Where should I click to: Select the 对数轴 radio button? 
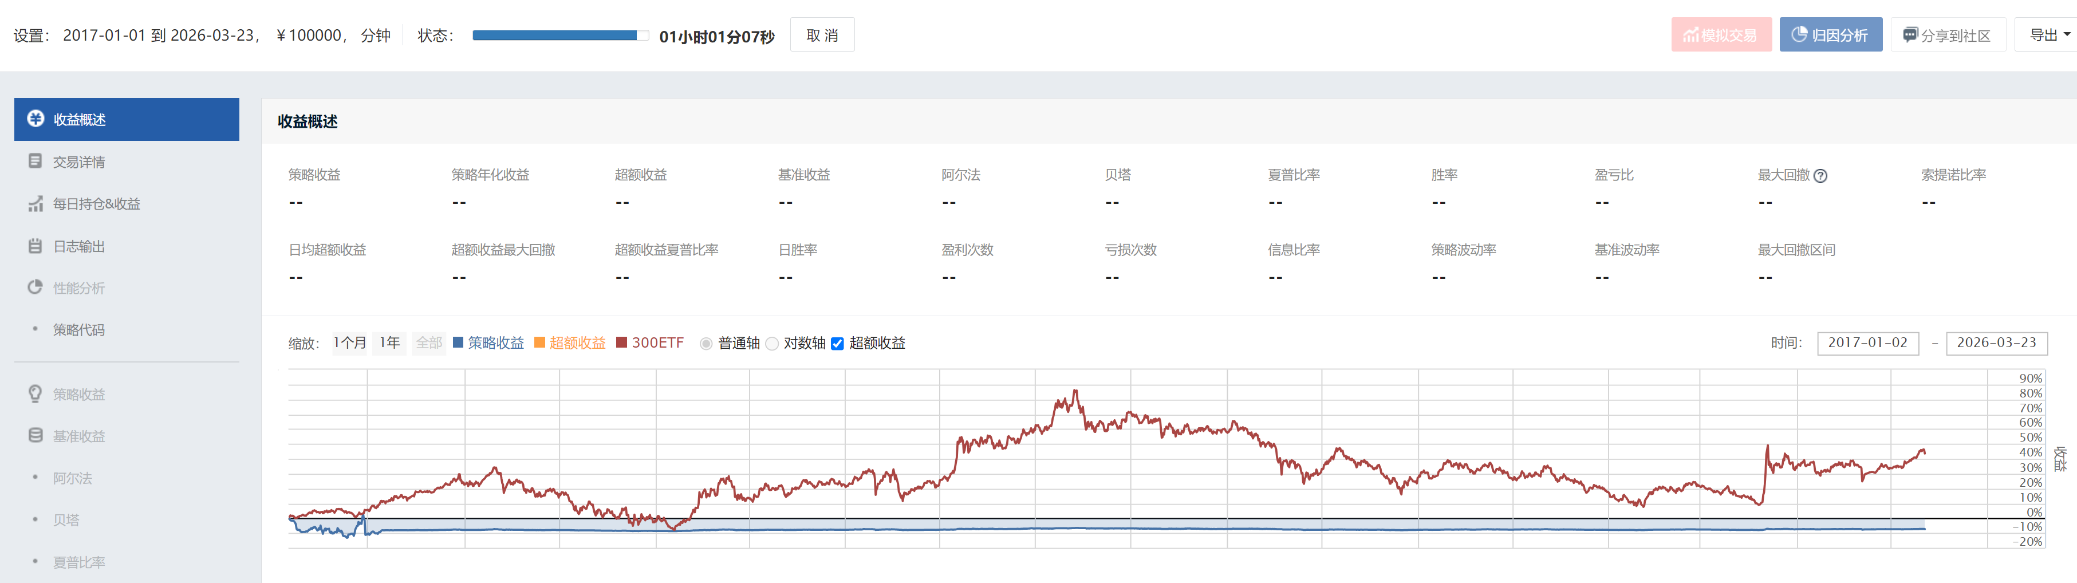(x=771, y=344)
